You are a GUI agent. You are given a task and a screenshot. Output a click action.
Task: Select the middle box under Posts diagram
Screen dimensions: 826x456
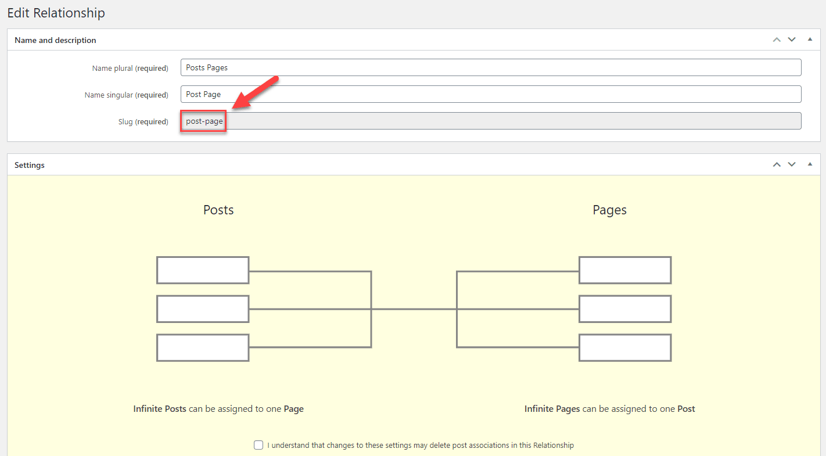click(203, 309)
